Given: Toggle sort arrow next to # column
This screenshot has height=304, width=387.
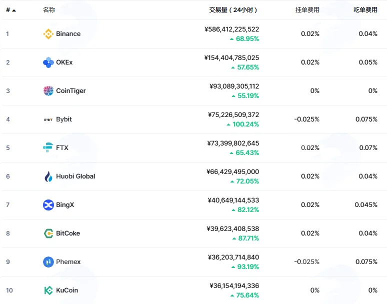Looking at the screenshot, I should [x=14, y=10].
